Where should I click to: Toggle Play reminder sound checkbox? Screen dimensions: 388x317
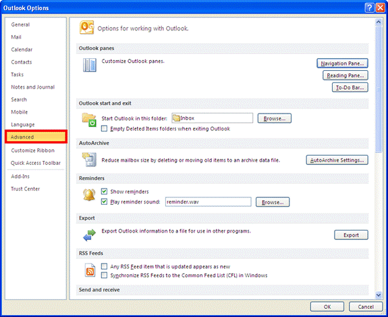coord(104,201)
